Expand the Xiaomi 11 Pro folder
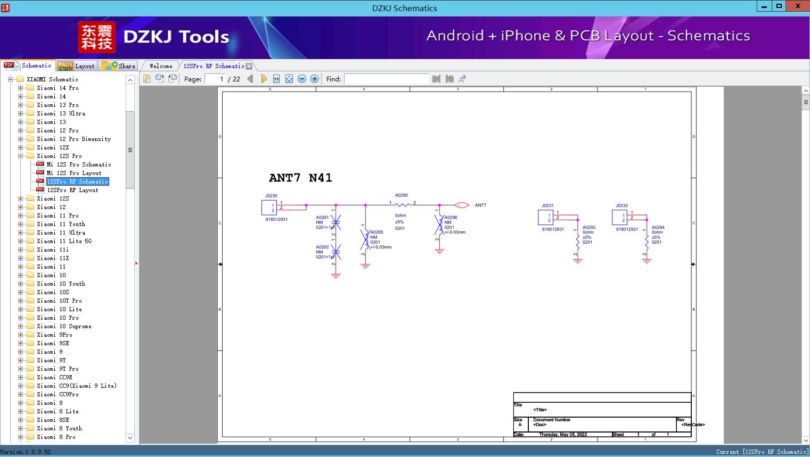The image size is (810, 457). (21, 215)
